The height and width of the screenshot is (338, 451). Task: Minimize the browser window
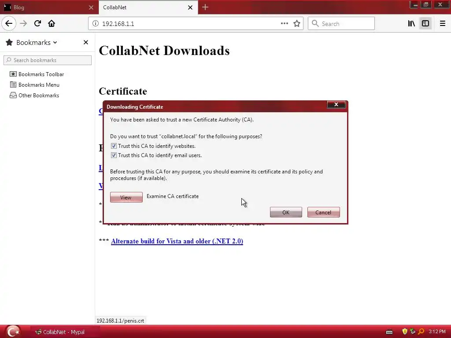[415, 4]
